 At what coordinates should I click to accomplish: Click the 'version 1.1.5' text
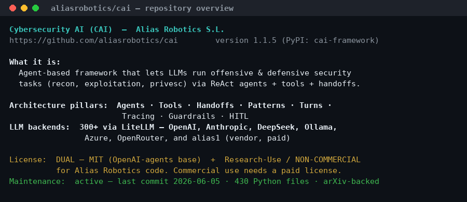click(x=246, y=40)
